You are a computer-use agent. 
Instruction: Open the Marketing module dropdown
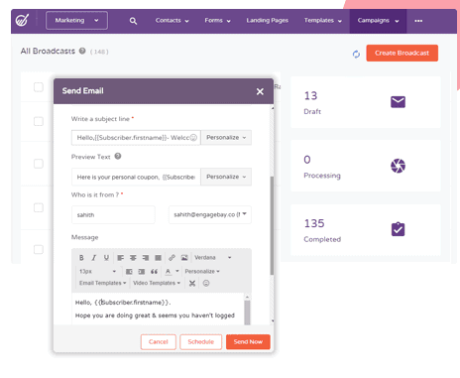tap(76, 21)
